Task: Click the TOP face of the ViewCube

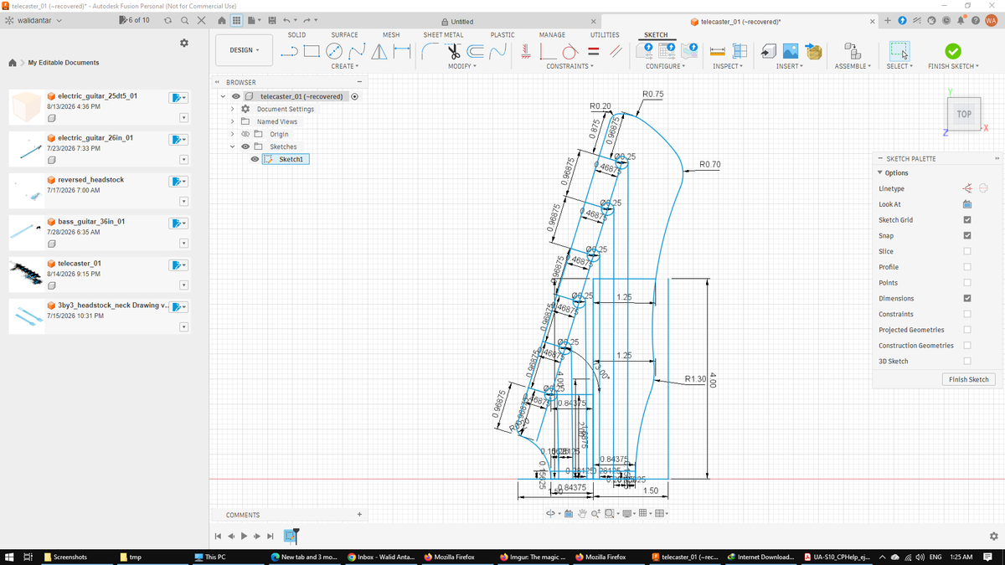Action: pyautogui.click(x=964, y=114)
